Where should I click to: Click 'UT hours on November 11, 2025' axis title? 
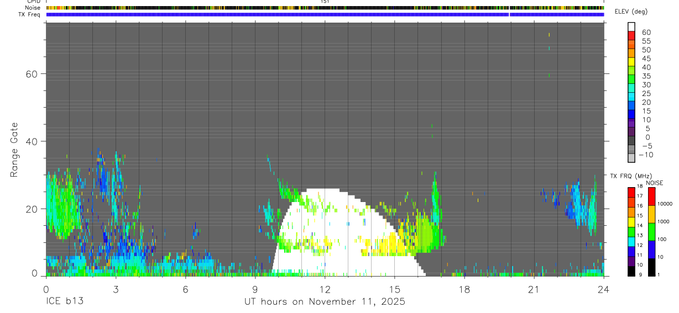pyautogui.click(x=325, y=302)
